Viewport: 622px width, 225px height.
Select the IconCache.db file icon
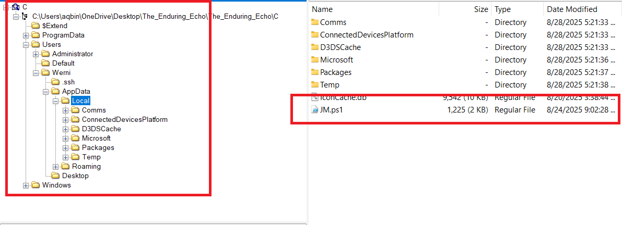coord(314,97)
